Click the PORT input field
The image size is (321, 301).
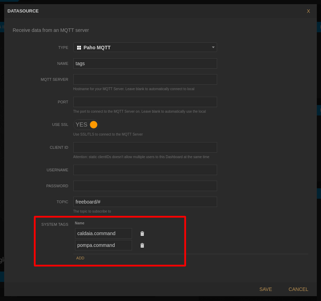145,102
